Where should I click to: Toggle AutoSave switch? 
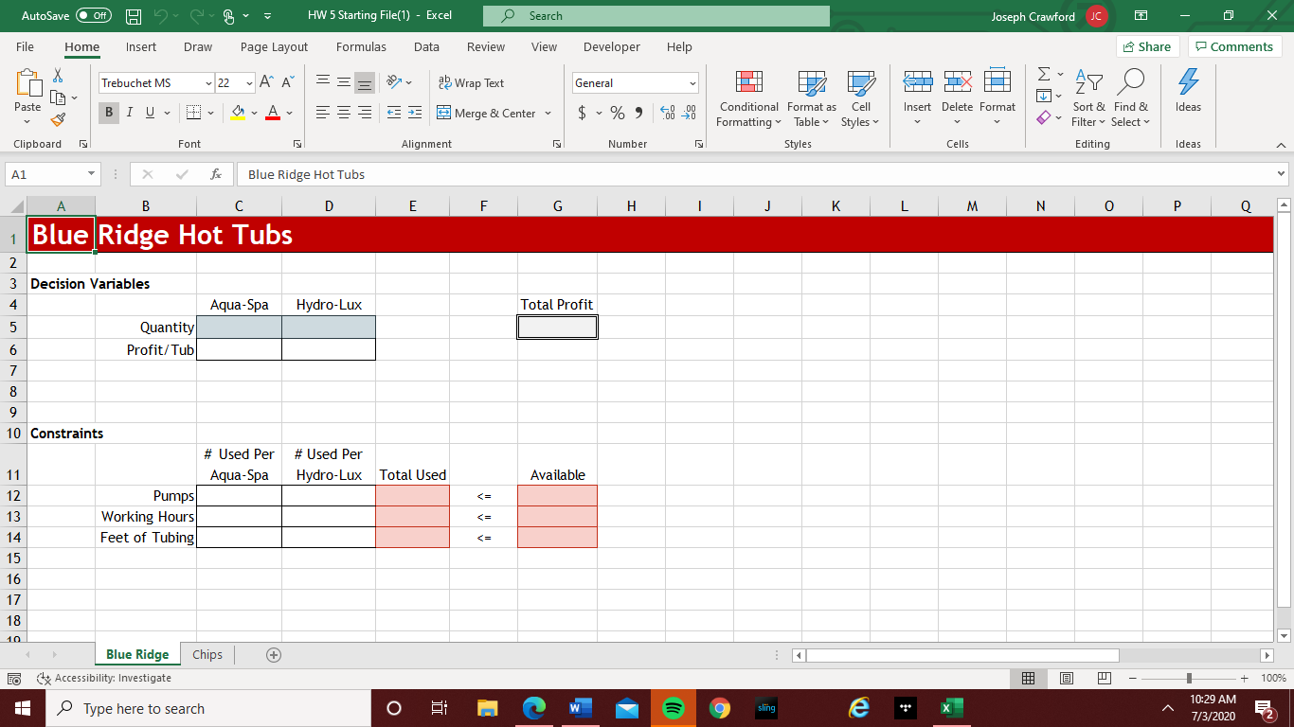pyautogui.click(x=93, y=16)
